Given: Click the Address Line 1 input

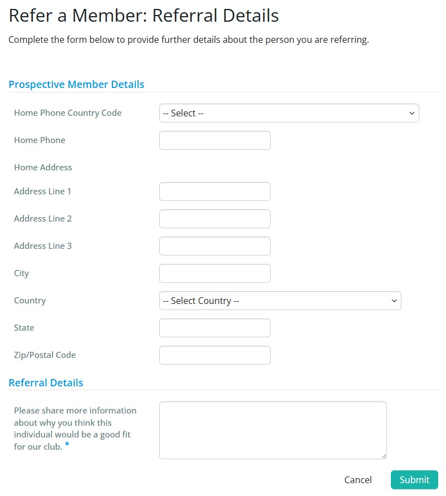Looking at the screenshot, I should click(214, 191).
